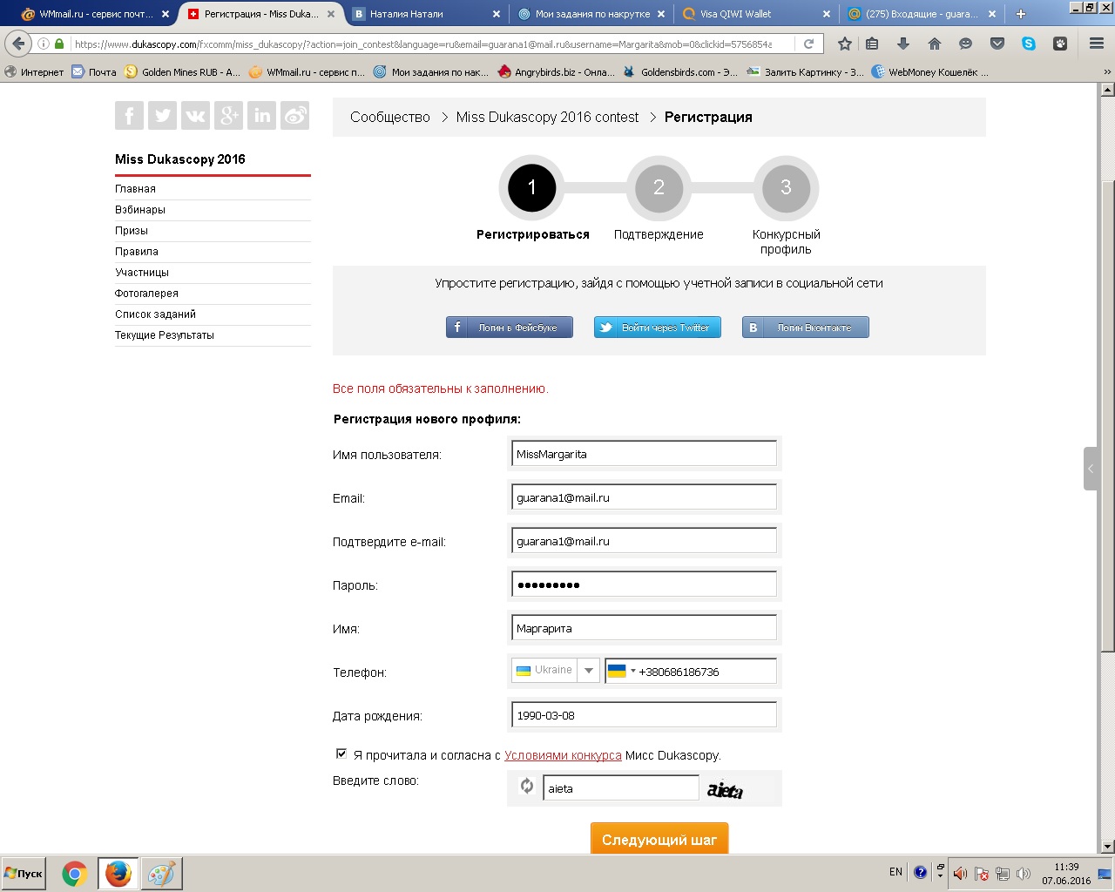This screenshot has width=1115, height=892.
Task: Open Правила in the sidebar menu
Action: click(x=137, y=251)
